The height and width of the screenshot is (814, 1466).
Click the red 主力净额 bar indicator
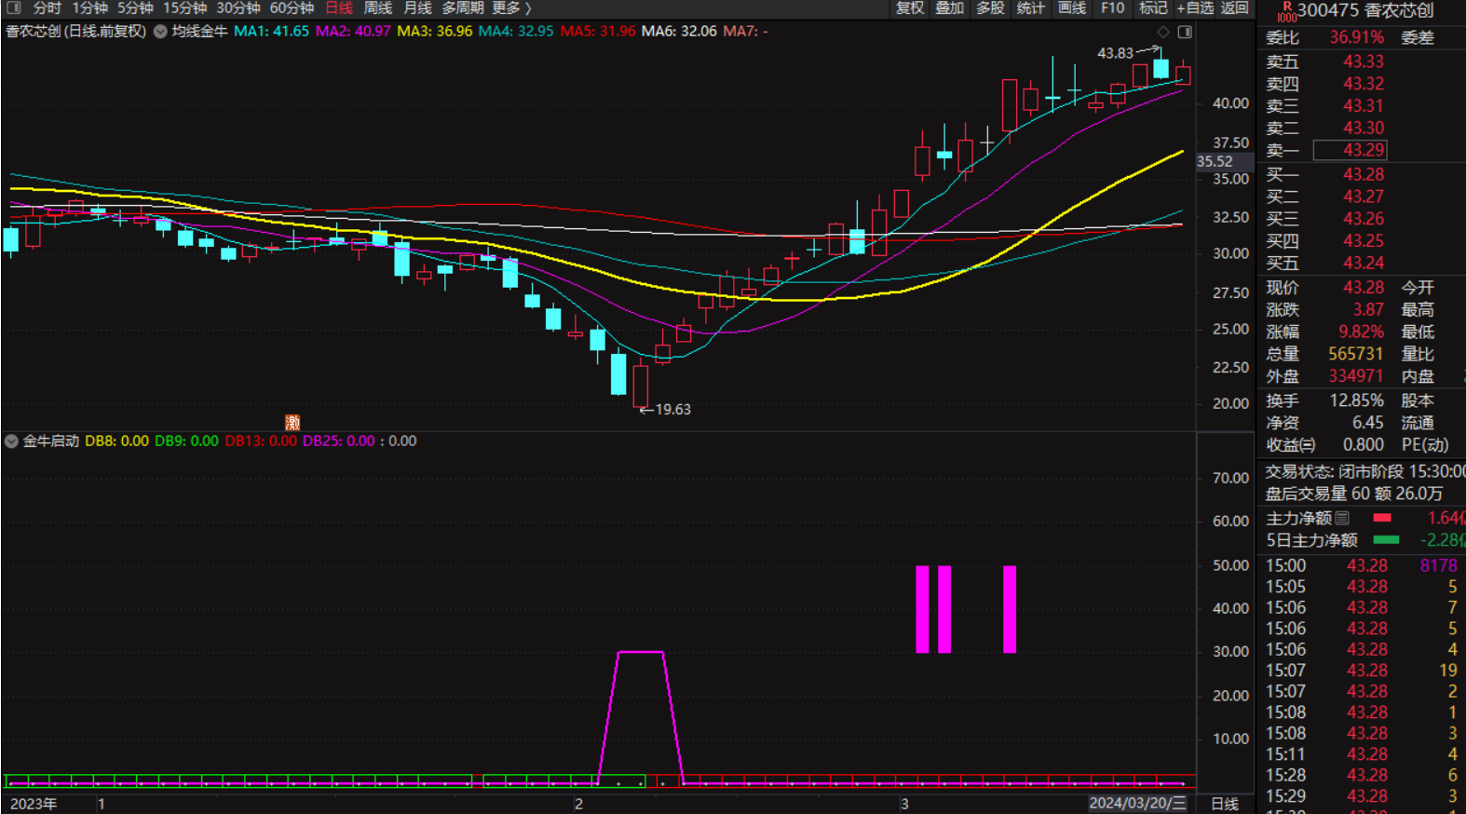[1382, 518]
